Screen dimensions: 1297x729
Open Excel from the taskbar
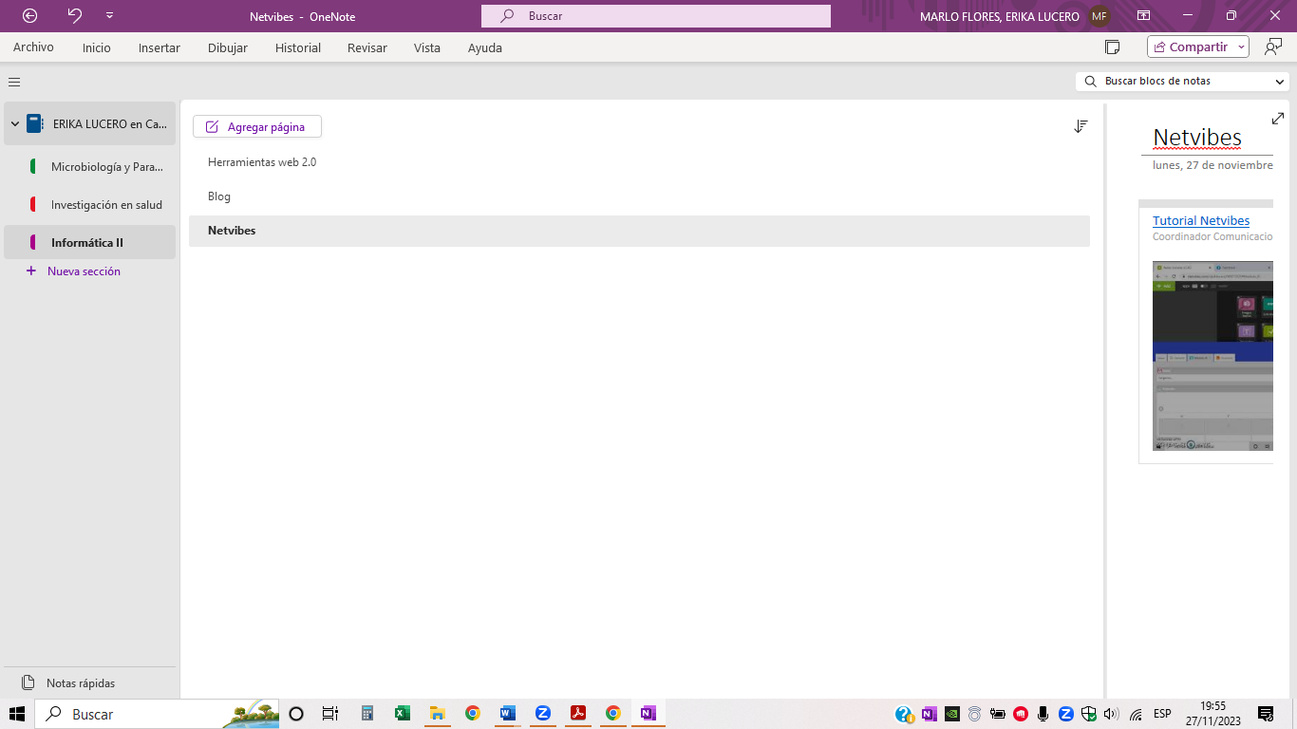402,714
